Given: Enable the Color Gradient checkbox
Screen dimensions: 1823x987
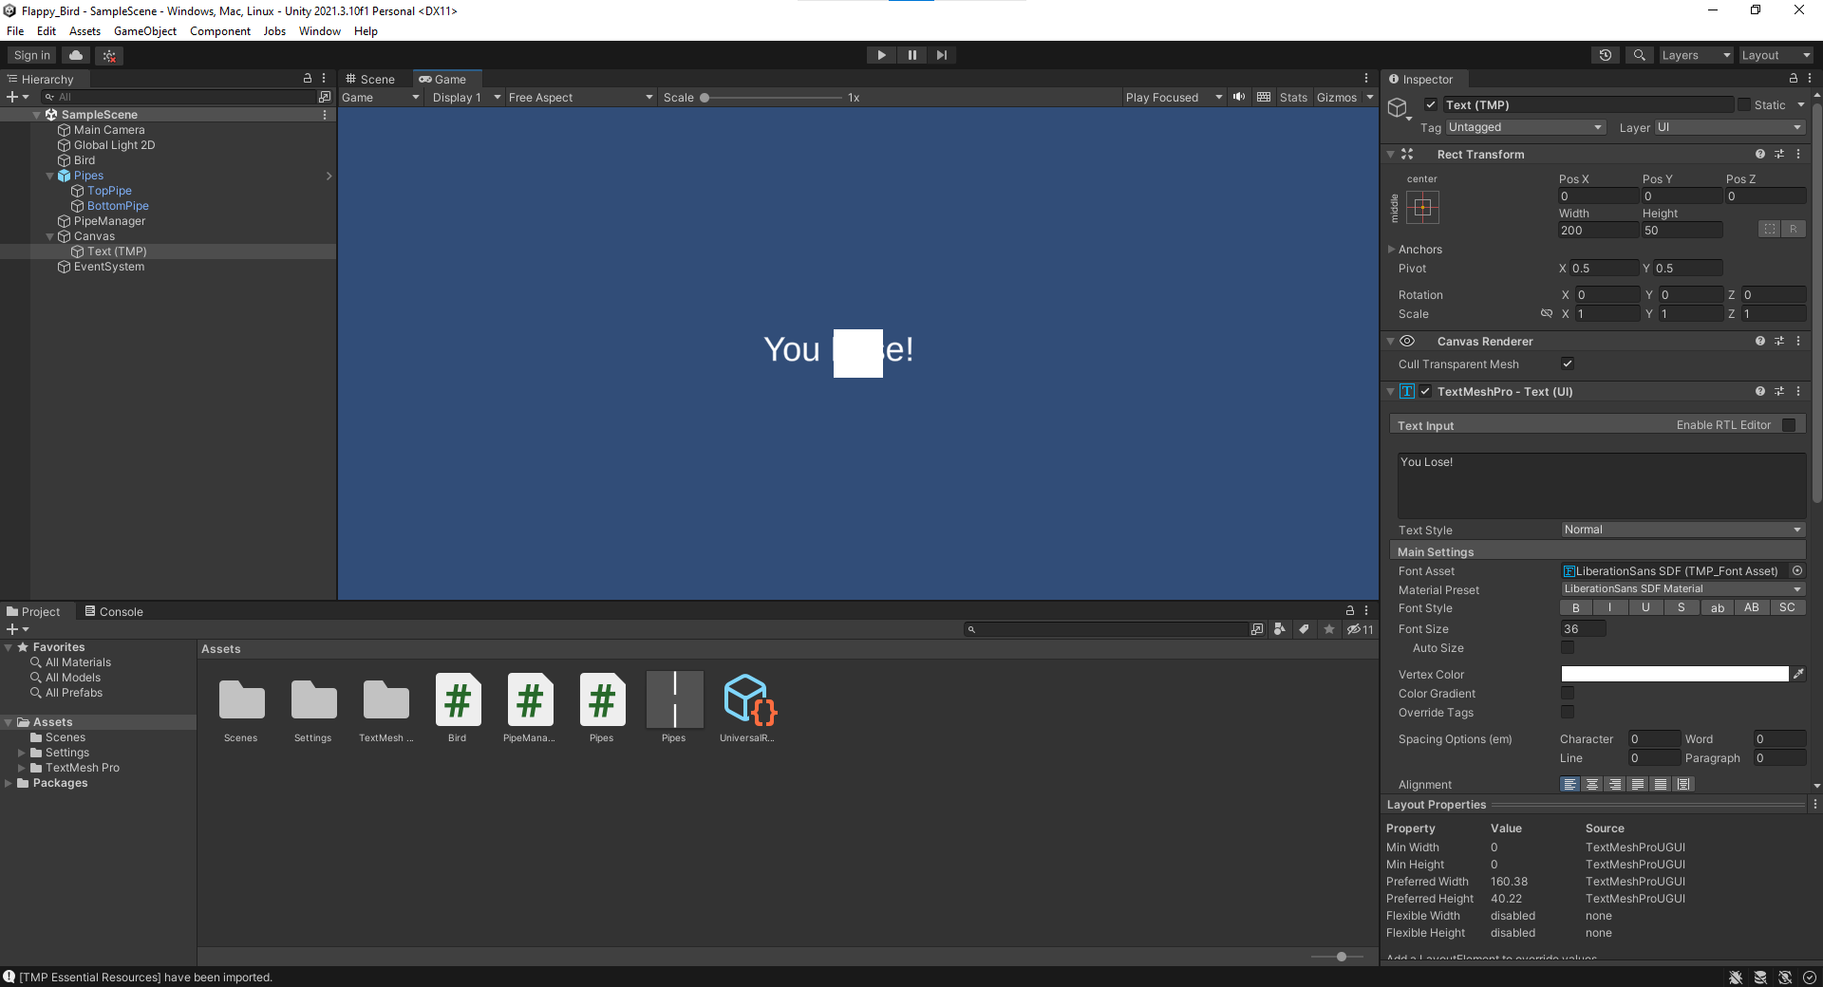Looking at the screenshot, I should [1568, 693].
